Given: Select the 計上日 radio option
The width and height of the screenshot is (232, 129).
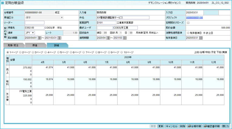Looking at the screenshot, I should coord(204,33).
